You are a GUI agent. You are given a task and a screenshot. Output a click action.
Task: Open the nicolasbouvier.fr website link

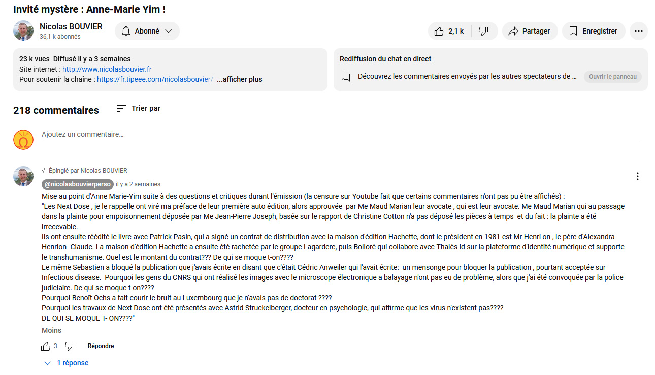107,69
